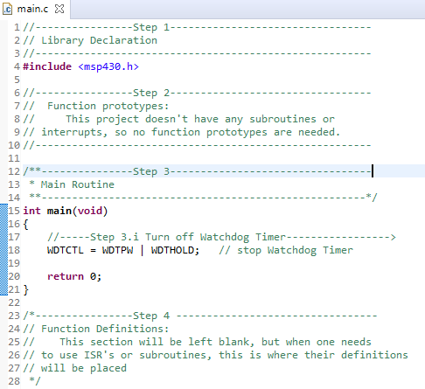Click the 'Main Routine' comment on line 13
Viewport: 425px width, 389px height.
[x=78, y=184]
